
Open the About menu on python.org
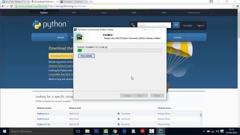coord(61,37)
